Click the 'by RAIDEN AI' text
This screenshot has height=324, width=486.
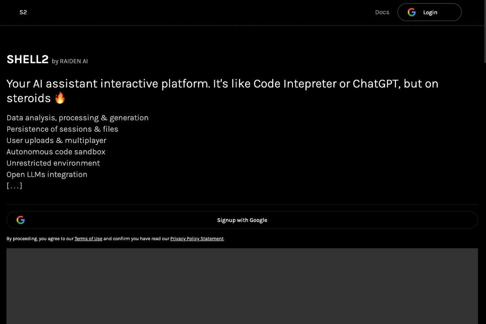coord(70,61)
